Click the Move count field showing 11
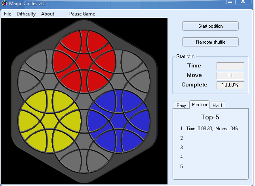 tap(230, 75)
